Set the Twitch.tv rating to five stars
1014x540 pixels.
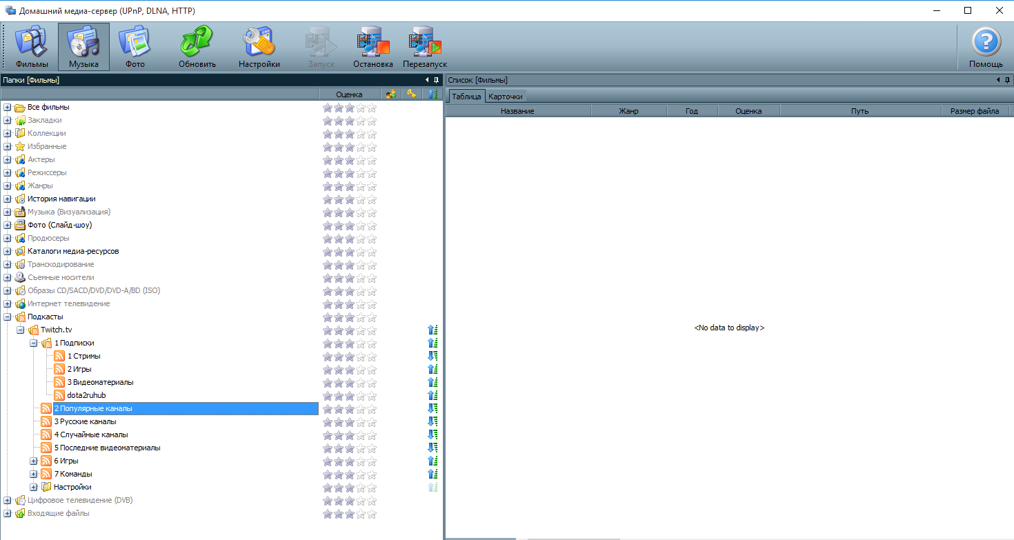click(372, 330)
